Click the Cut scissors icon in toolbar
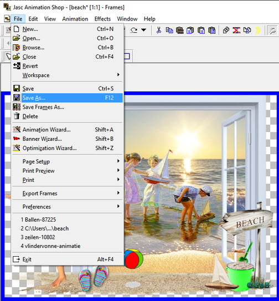 pos(159,30)
